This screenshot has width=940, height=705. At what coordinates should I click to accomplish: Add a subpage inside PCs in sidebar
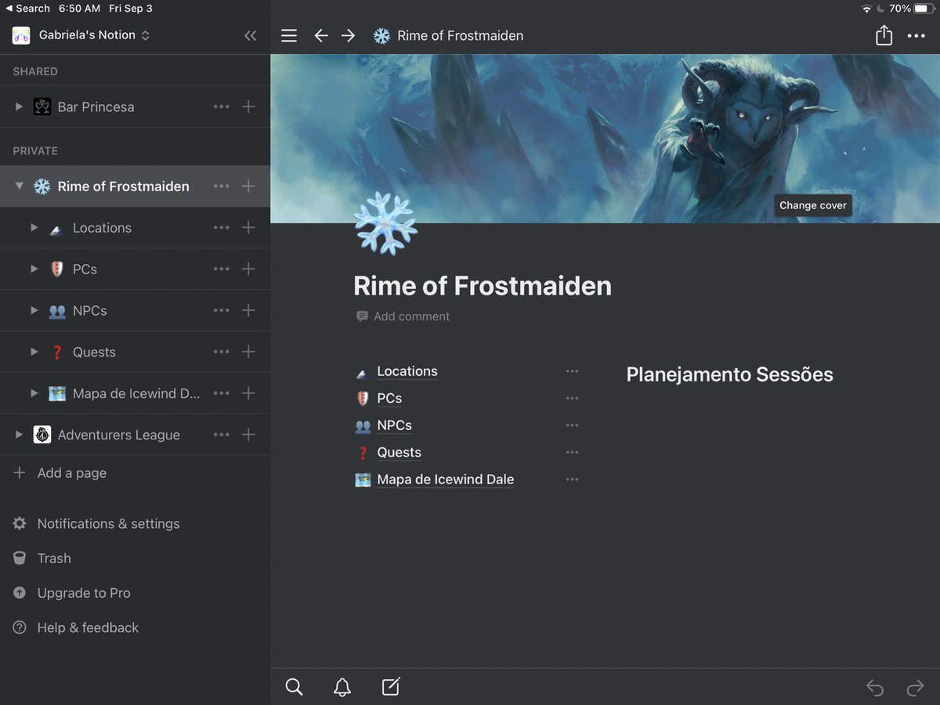tap(248, 269)
